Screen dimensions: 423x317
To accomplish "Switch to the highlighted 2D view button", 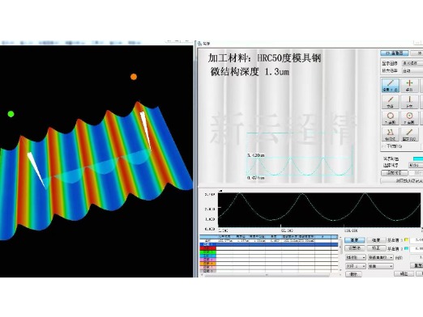I will [395, 53].
